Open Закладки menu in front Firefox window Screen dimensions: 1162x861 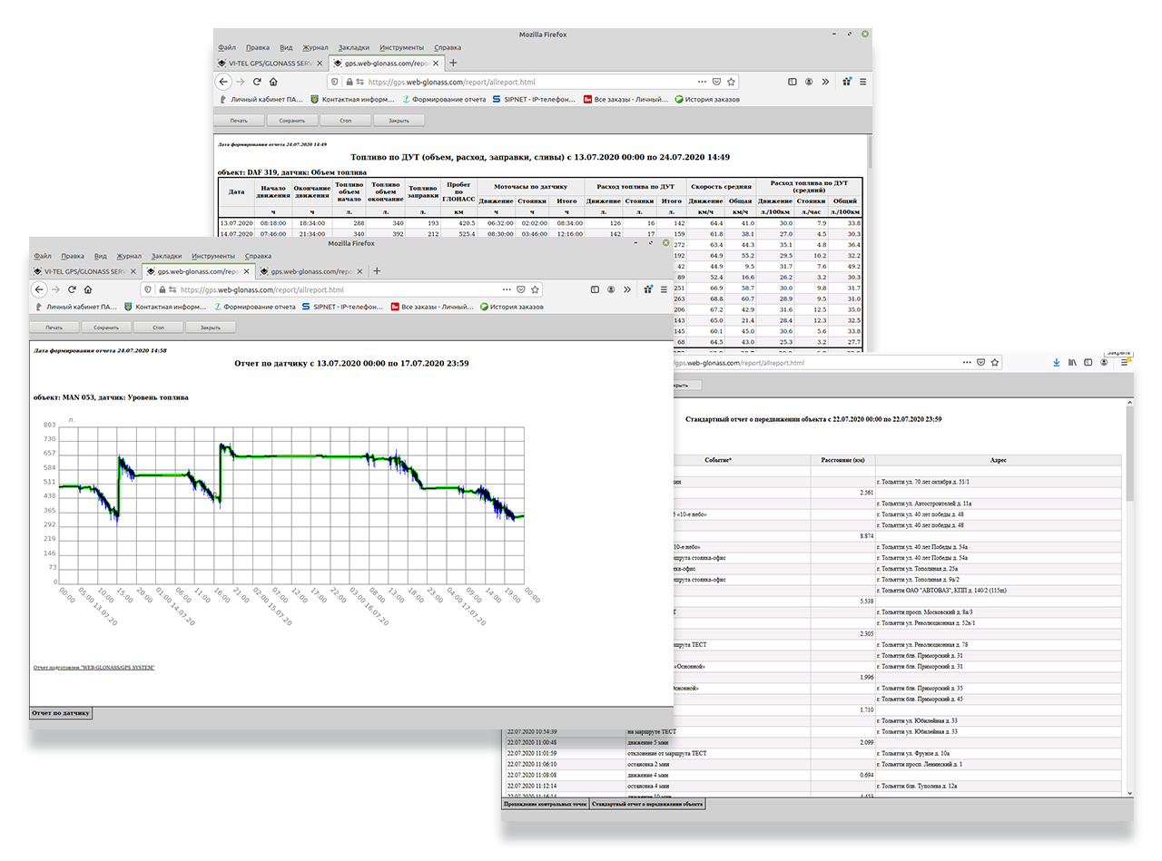coord(166,256)
